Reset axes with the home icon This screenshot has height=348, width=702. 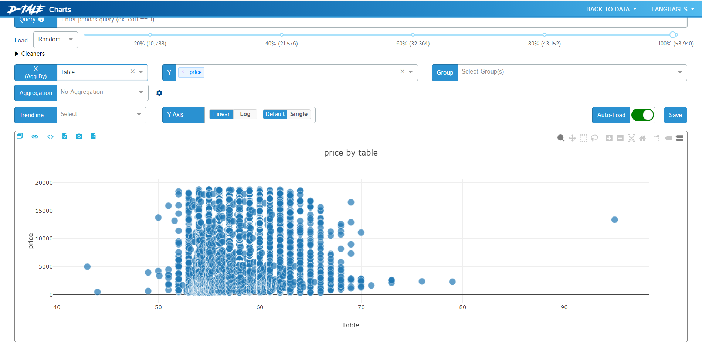click(x=642, y=138)
